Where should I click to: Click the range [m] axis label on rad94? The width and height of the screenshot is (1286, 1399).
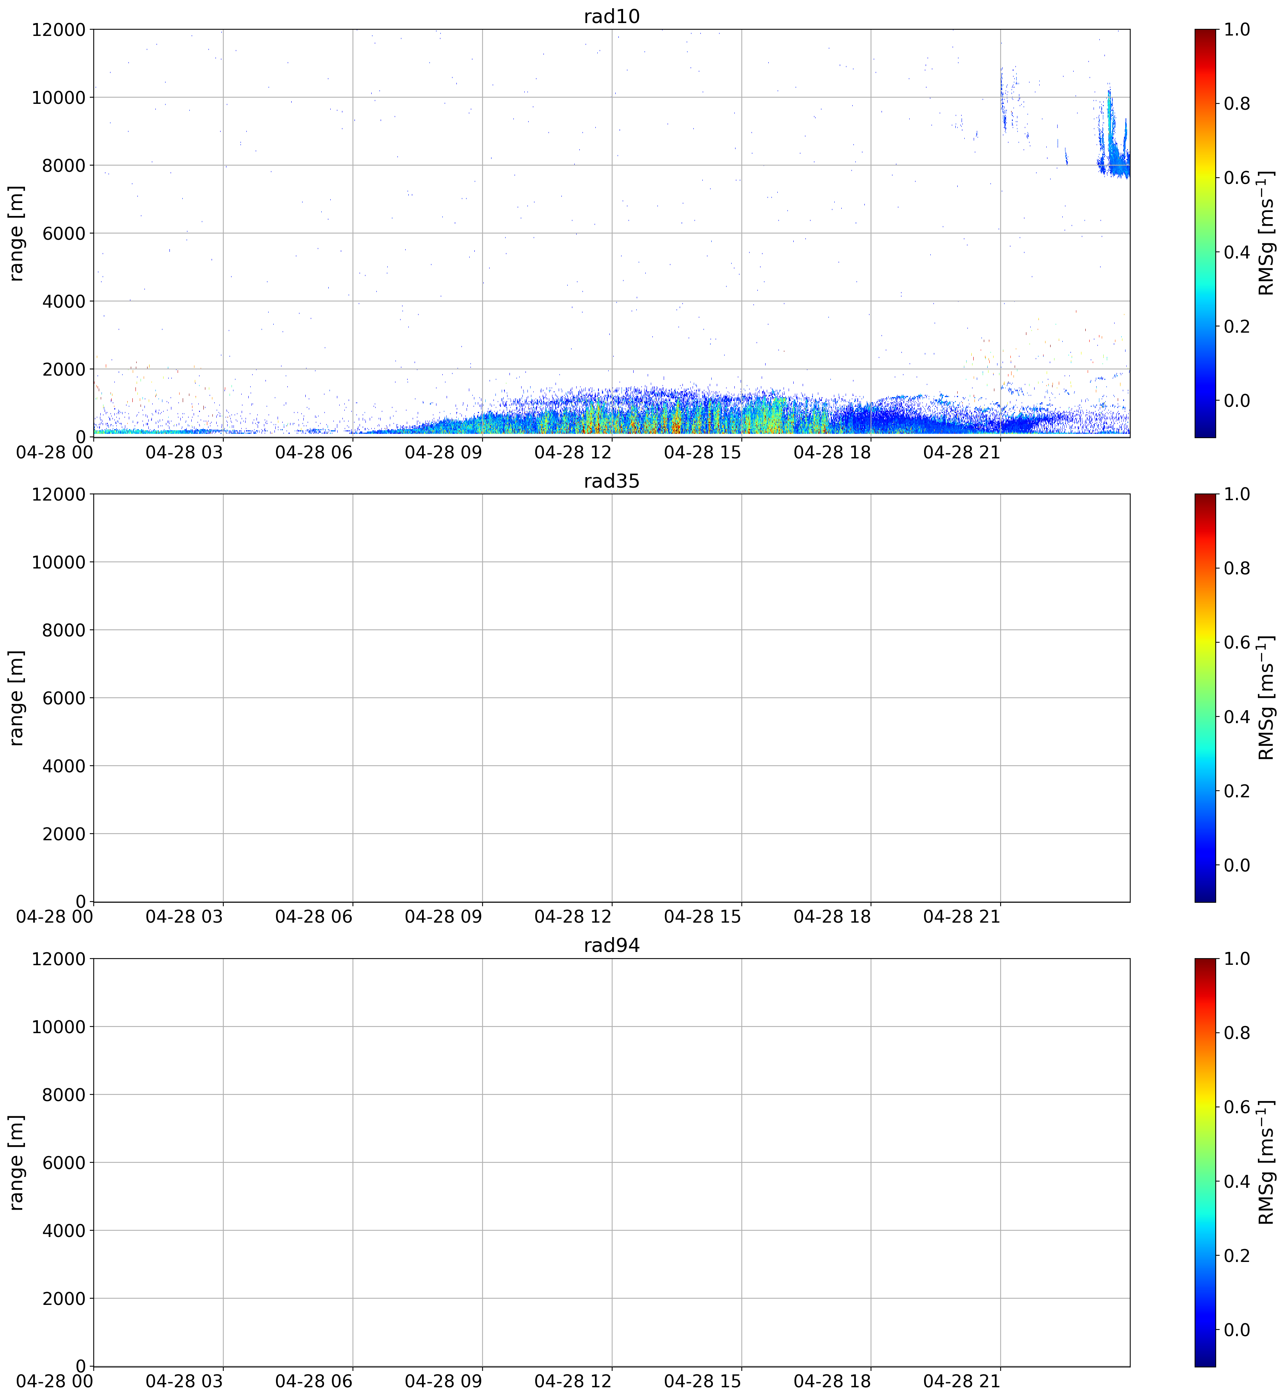[x=16, y=1162]
